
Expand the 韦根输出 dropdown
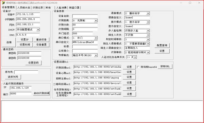(96, 55)
